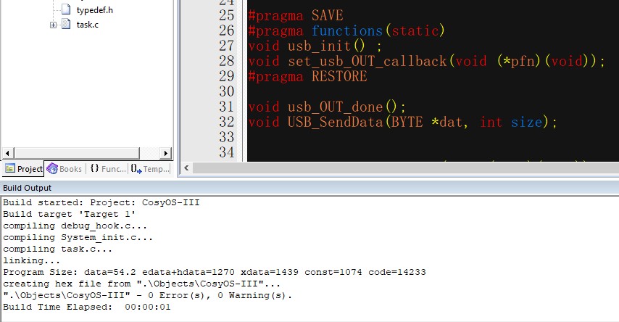Click the Project tab icon

(10, 169)
